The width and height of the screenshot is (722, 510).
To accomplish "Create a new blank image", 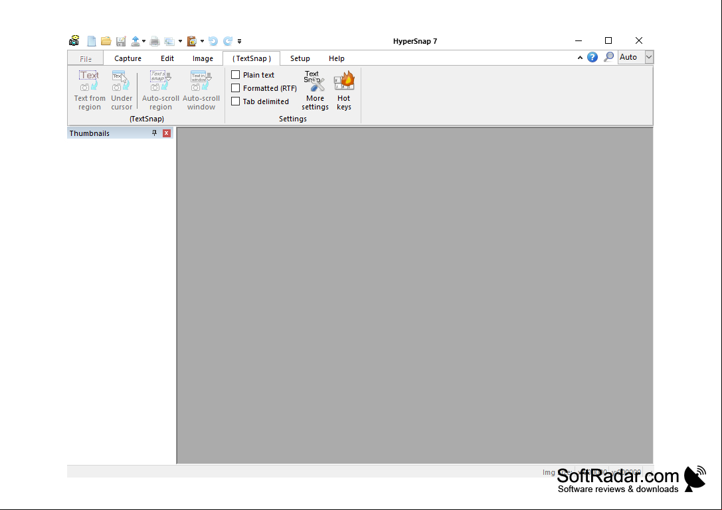I will tap(92, 41).
